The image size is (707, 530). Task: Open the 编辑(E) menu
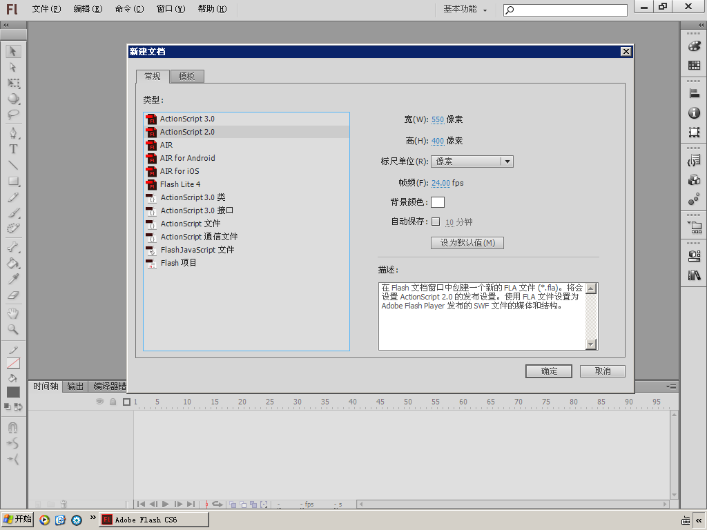pos(88,9)
